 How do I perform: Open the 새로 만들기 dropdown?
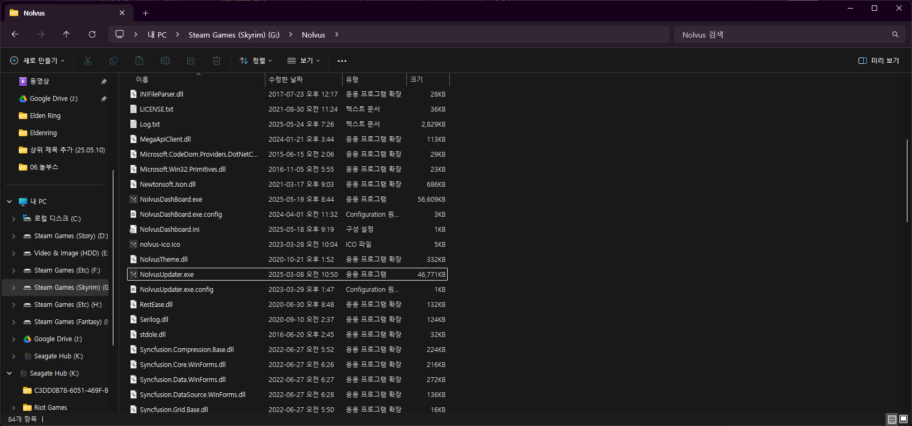38,61
